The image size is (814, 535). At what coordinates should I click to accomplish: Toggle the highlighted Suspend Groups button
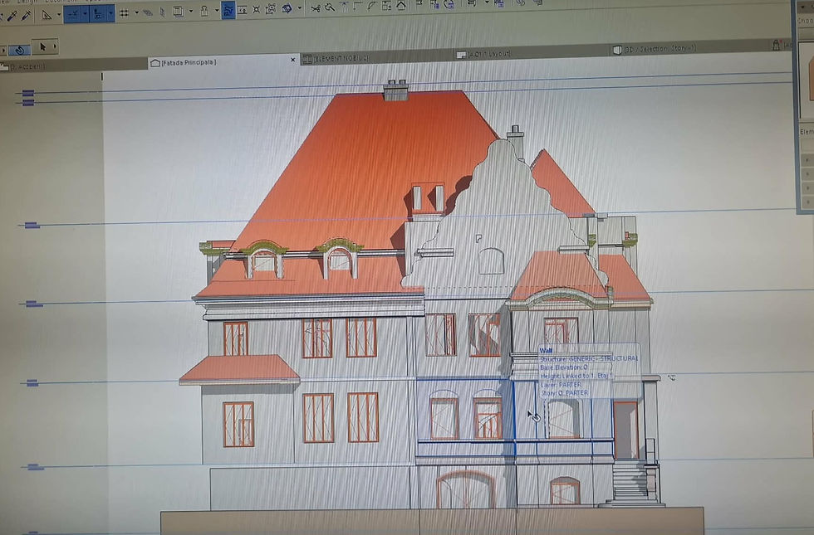228,10
